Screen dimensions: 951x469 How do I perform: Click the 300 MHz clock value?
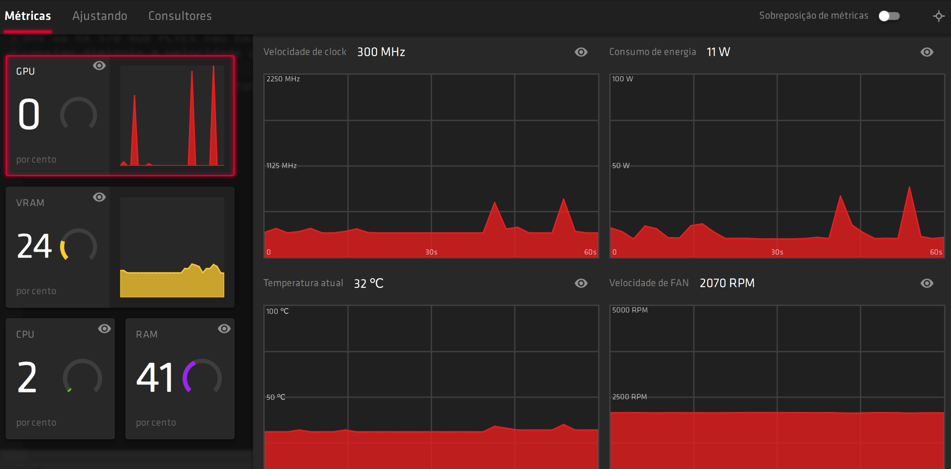coord(381,52)
